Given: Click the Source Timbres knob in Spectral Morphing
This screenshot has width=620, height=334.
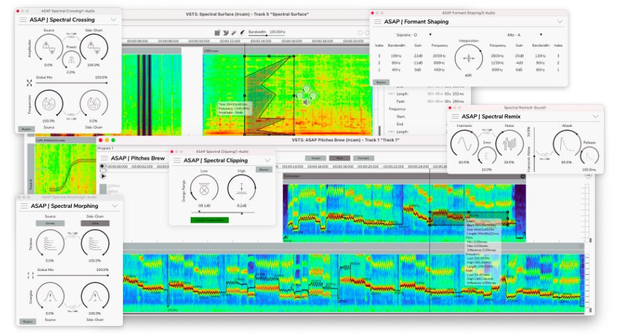Looking at the screenshot, I should 51,244.
